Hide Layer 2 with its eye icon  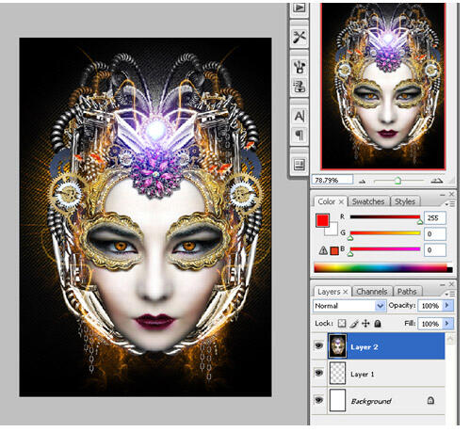[319, 345]
